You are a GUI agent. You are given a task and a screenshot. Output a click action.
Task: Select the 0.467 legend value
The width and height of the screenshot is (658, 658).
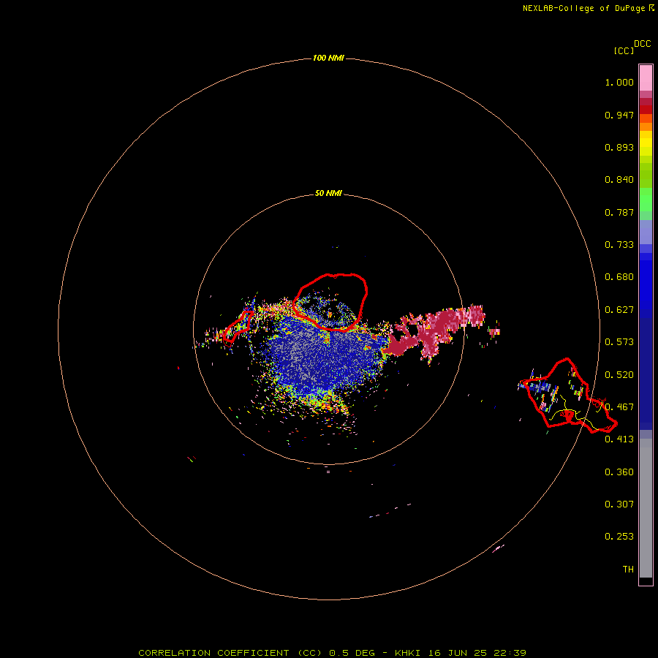(x=619, y=407)
